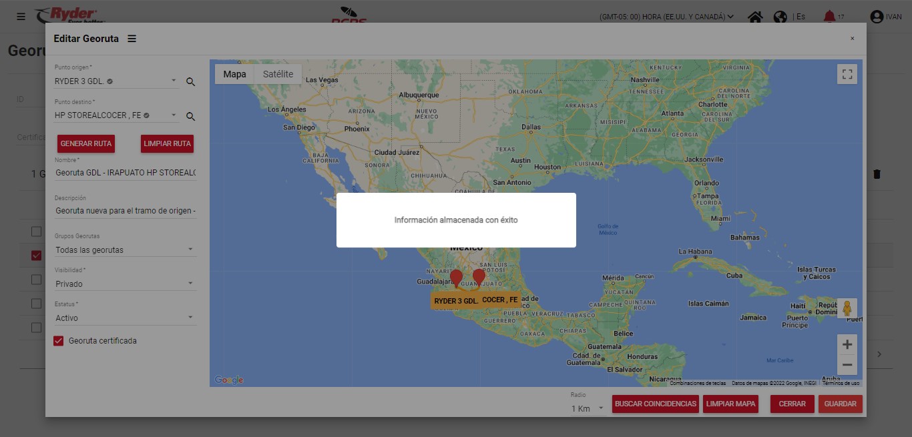
Task: Expand the Grupos Georutas dropdown
Action: pos(125,250)
